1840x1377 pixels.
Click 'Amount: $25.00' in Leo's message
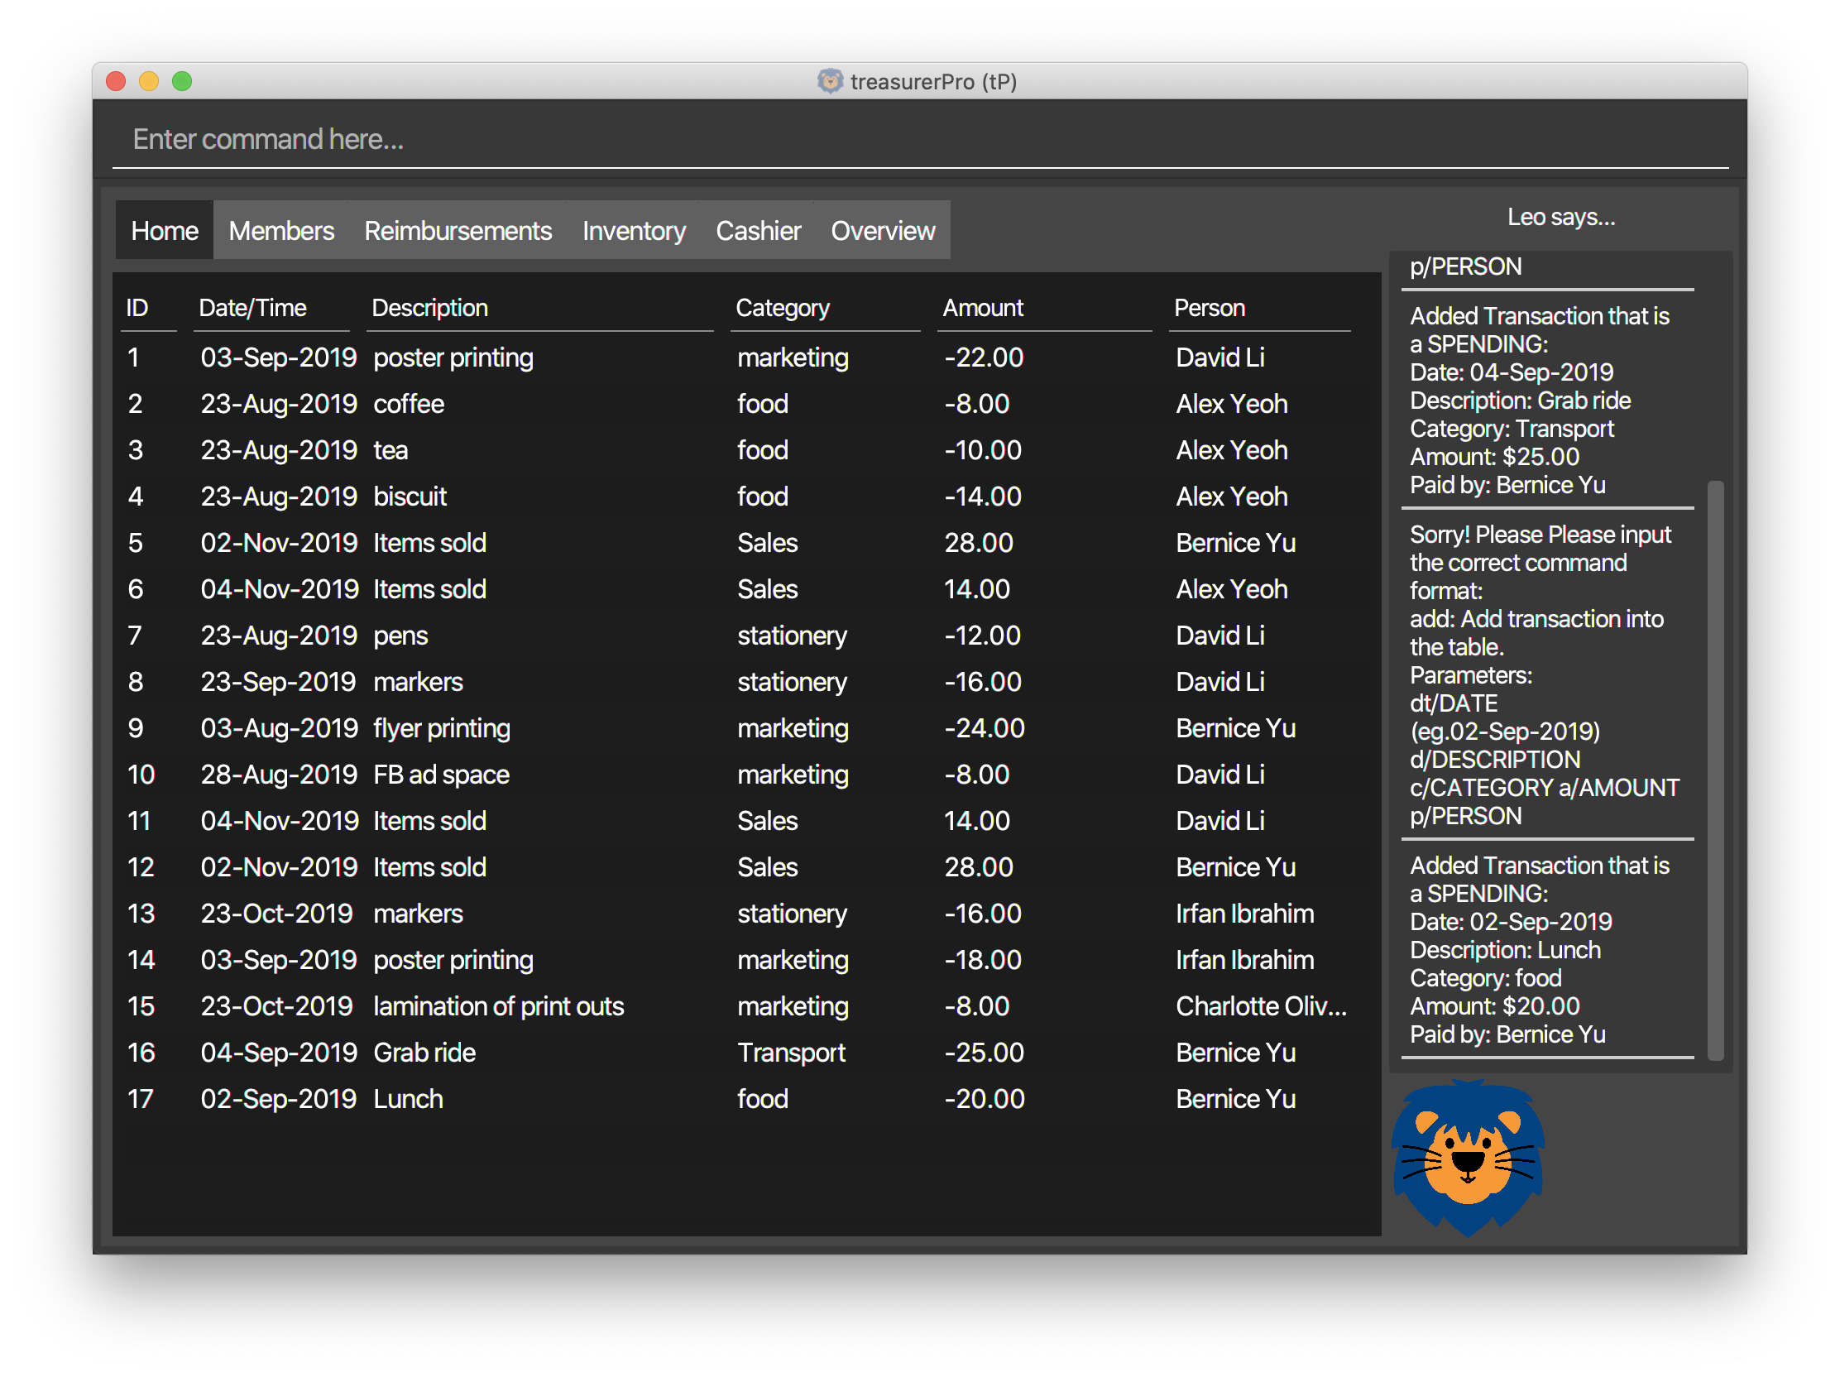(x=1494, y=457)
